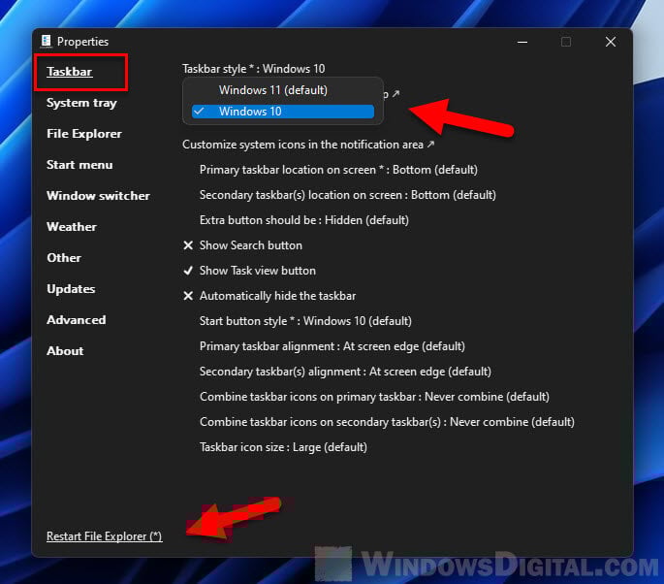This screenshot has width=664, height=584.
Task: Change Secondary taskbar(s) location on screen
Action: pyautogui.click(x=348, y=195)
